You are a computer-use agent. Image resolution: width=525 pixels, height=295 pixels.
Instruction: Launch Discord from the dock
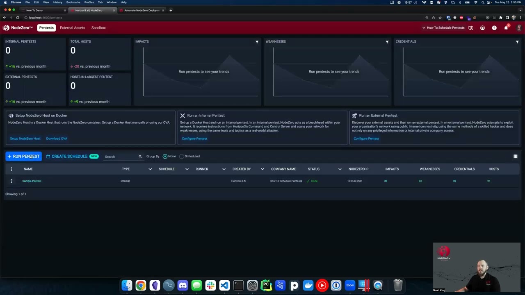(x=183, y=285)
